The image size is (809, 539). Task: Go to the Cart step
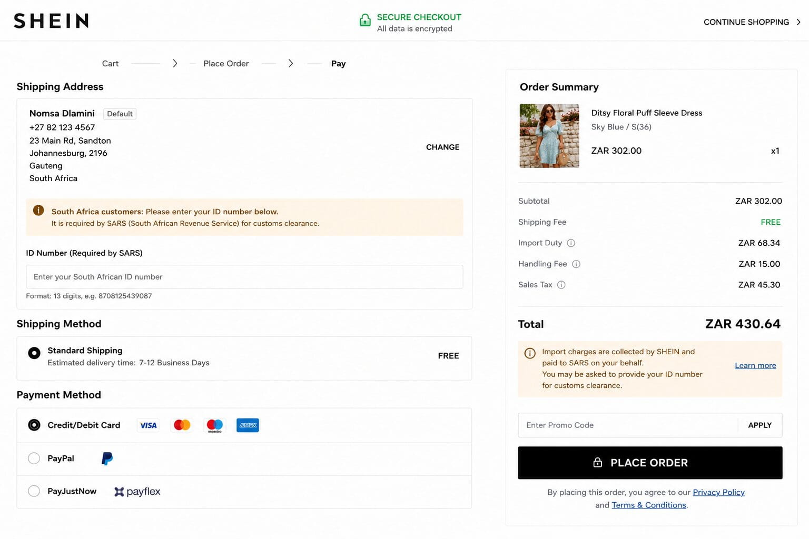pyautogui.click(x=110, y=64)
